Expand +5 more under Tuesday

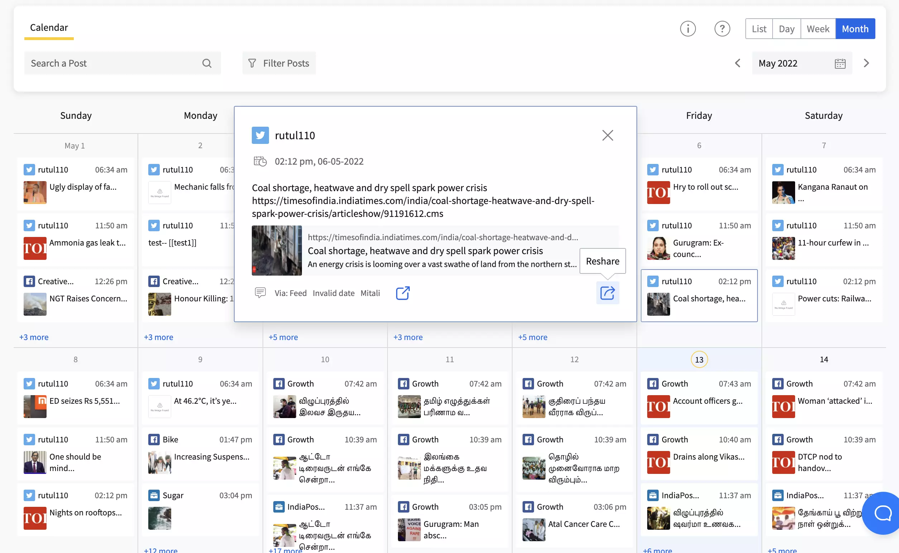283,337
